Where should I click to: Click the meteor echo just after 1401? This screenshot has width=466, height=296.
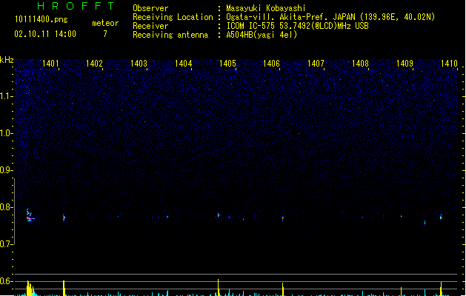(x=64, y=218)
